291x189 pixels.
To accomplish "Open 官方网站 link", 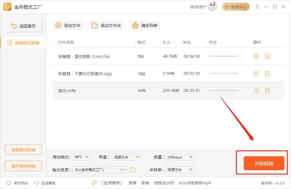I will pyautogui.click(x=17, y=183).
